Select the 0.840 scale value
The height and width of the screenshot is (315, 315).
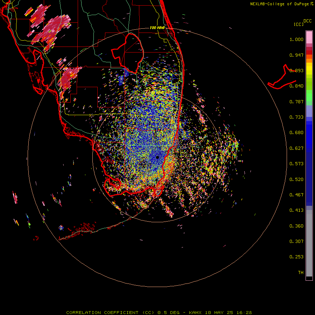296,86
